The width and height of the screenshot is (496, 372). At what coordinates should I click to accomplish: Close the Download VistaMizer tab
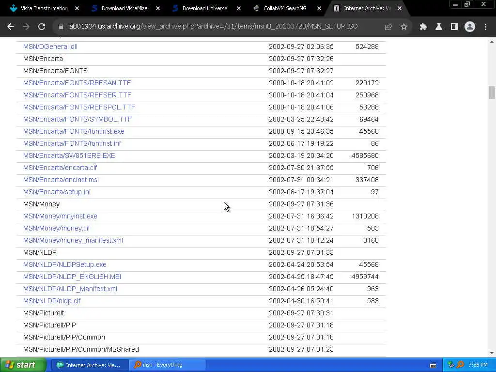click(158, 8)
